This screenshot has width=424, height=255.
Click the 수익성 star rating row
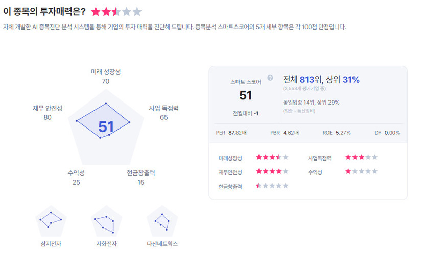coord(362,171)
